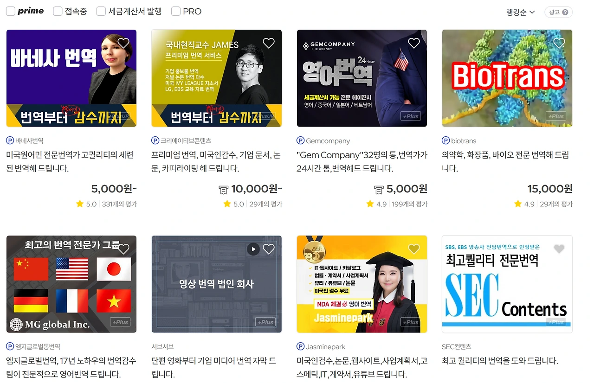This screenshot has width=594, height=383.
Task: Tap the heart on the BioTrans thumbnail
Action: coord(559,43)
